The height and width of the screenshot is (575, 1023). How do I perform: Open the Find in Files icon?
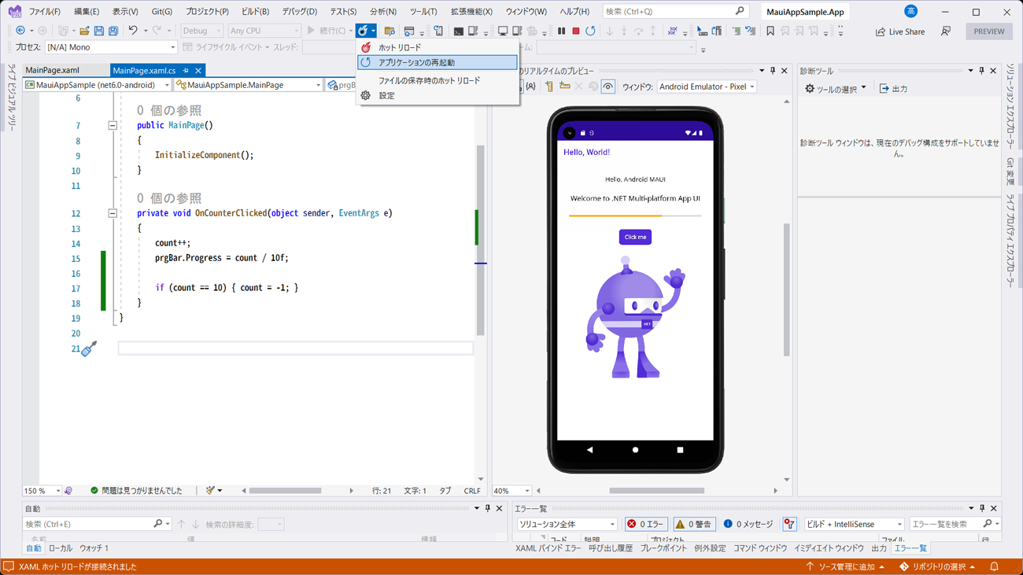(x=390, y=31)
